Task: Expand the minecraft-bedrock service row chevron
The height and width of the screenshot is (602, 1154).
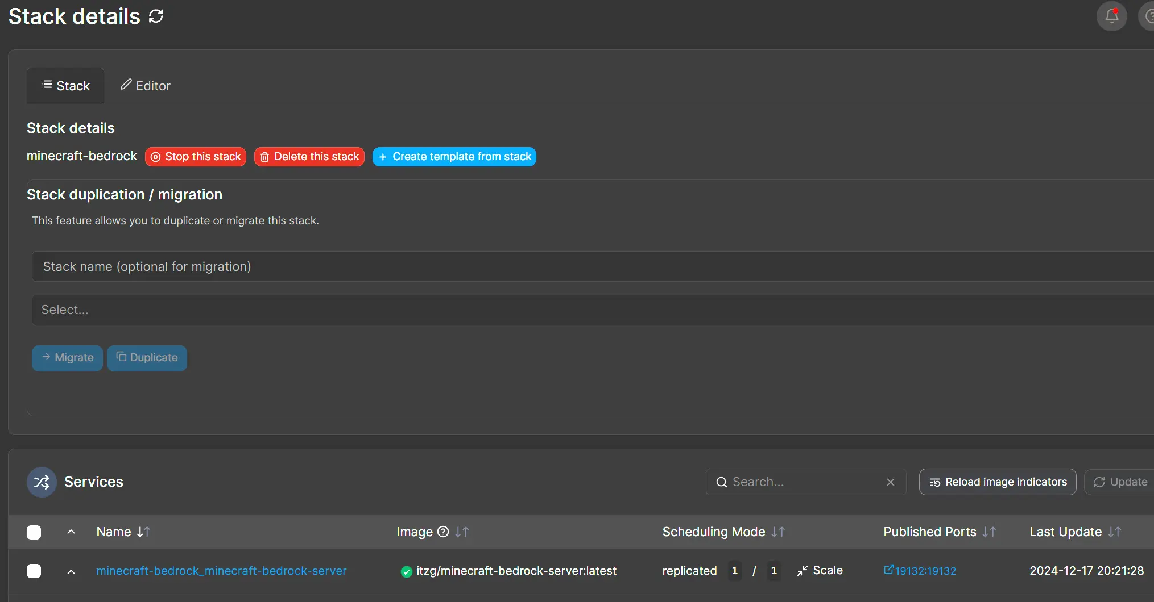Action: click(71, 572)
